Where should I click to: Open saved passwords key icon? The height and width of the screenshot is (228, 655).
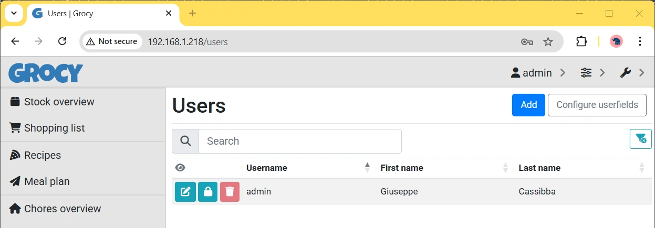click(527, 42)
